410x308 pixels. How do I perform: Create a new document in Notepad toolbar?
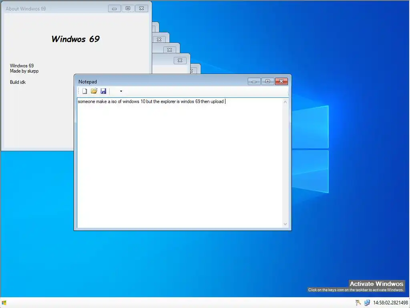(84, 91)
